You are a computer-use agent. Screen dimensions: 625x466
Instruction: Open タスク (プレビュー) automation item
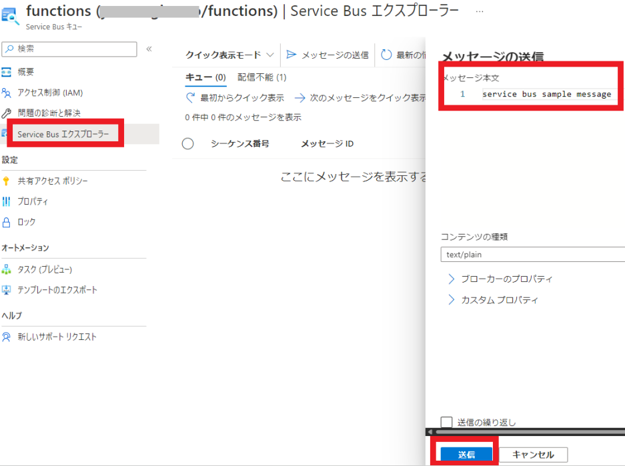click(45, 269)
